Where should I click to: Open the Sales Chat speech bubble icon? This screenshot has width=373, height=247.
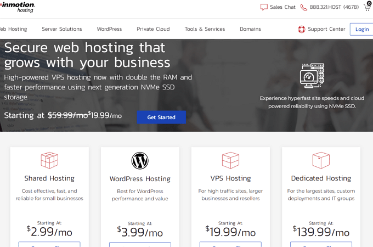point(264,7)
